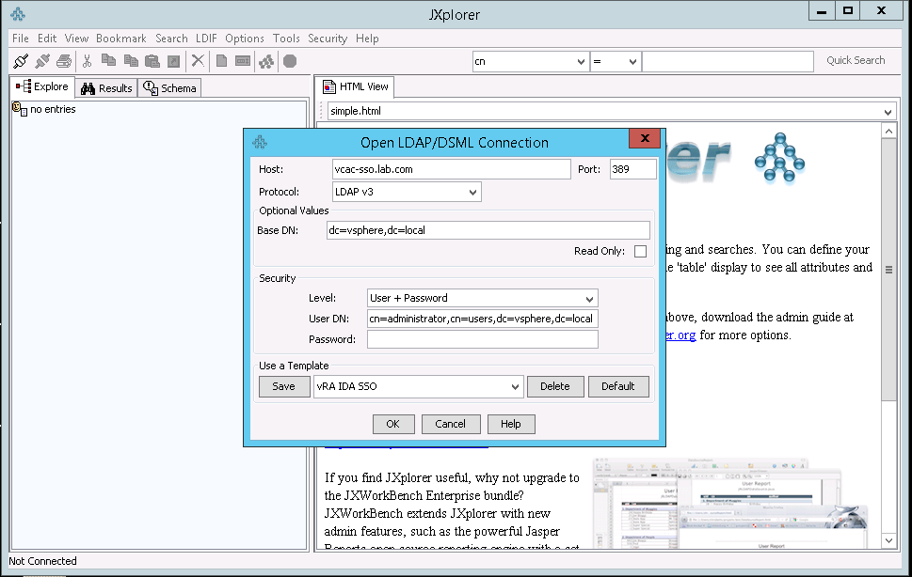Expand the vRA IDA SSO template dropdown

coord(418,386)
